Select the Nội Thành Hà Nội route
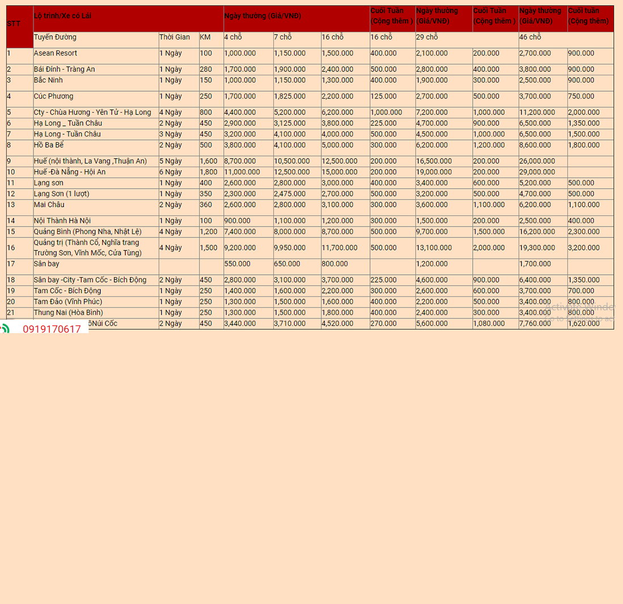623x604 pixels. pos(62,220)
